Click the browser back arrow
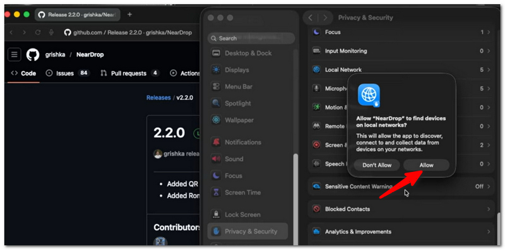The image size is (505, 250). tap(11, 33)
